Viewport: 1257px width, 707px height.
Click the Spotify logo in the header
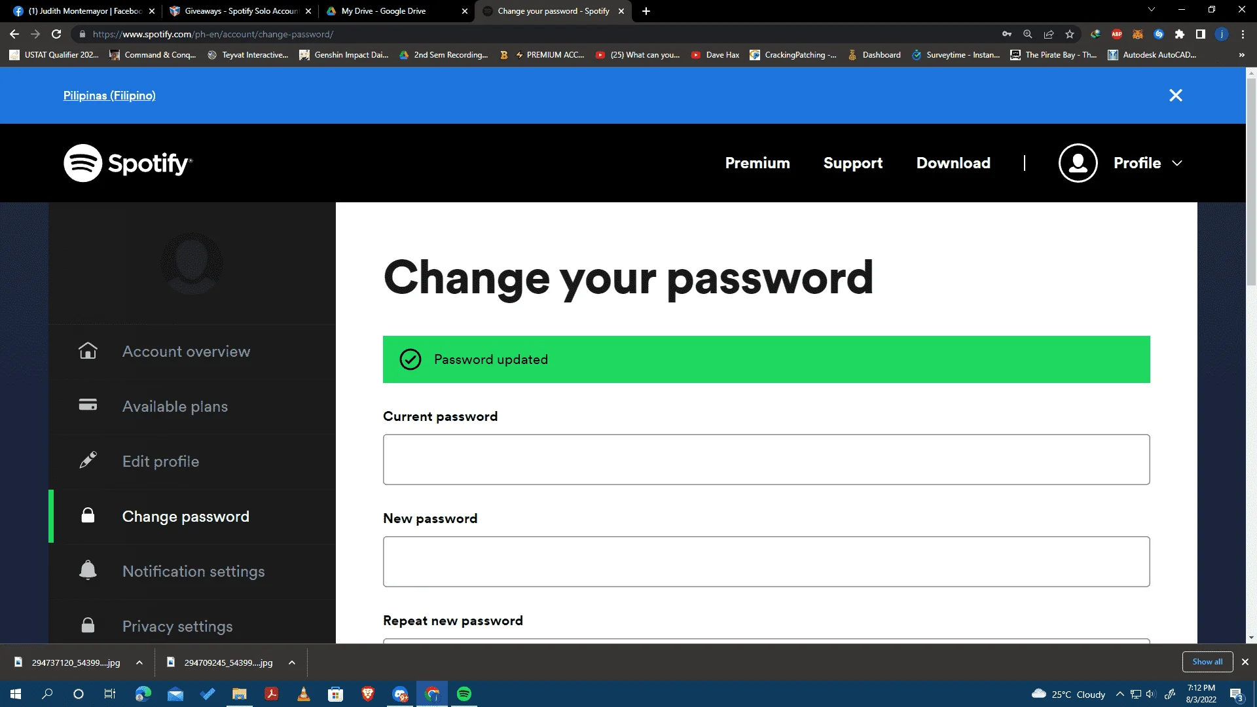128,163
